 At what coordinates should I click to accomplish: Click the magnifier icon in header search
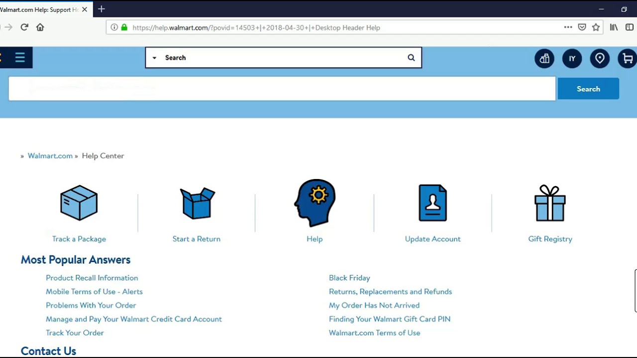(x=411, y=58)
